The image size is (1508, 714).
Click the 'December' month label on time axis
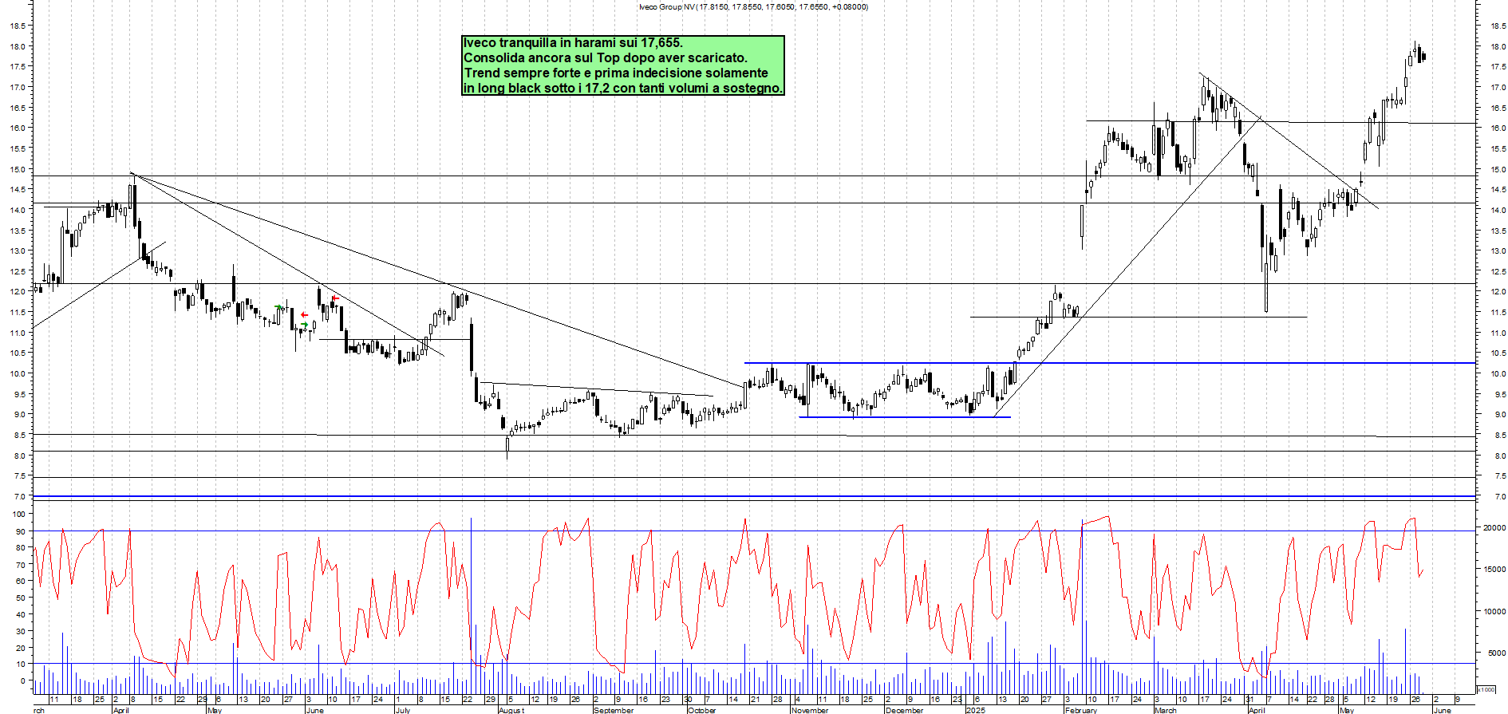pyautogui.click(x=904, y=710)
